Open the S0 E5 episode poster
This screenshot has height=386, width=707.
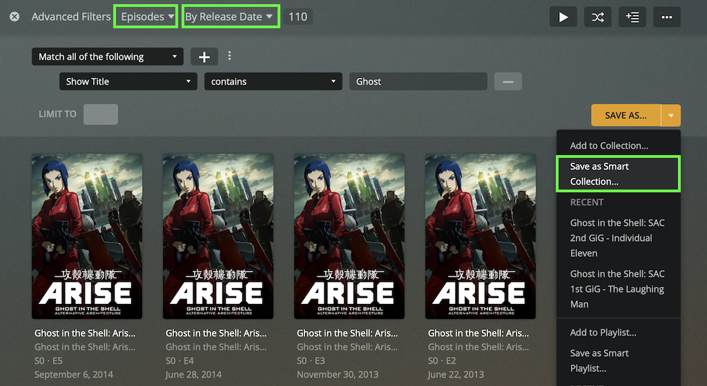[x=87, y=236]
